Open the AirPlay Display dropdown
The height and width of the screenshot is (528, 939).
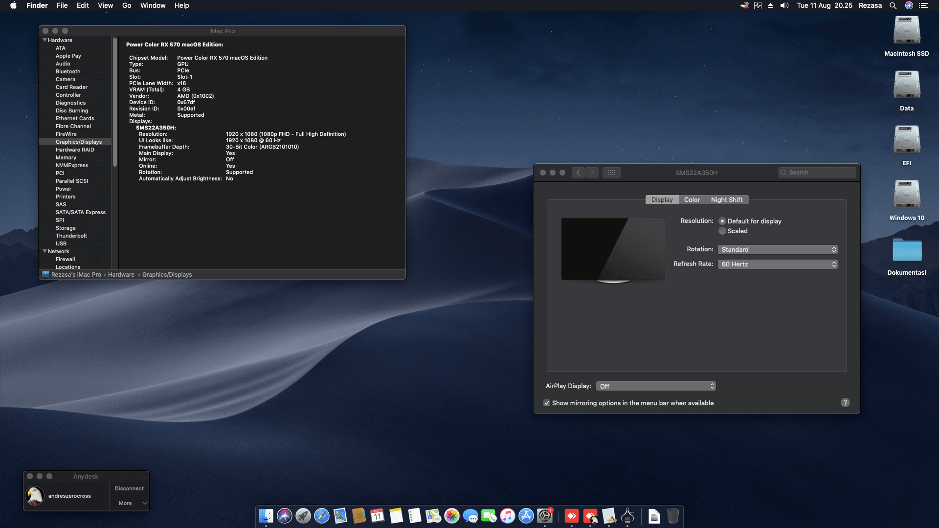656,386
